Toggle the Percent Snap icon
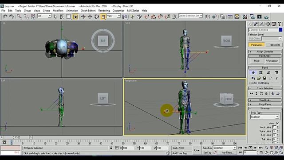The width and height of the screenshot is (284, 160). (x=160, y=17)
